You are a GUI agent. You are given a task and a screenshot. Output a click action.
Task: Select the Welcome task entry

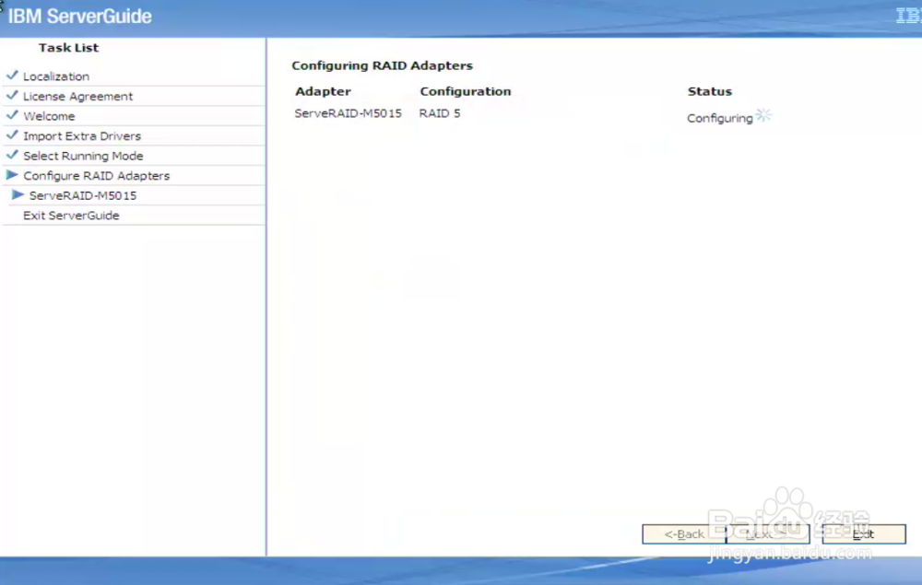click(49, 116)
